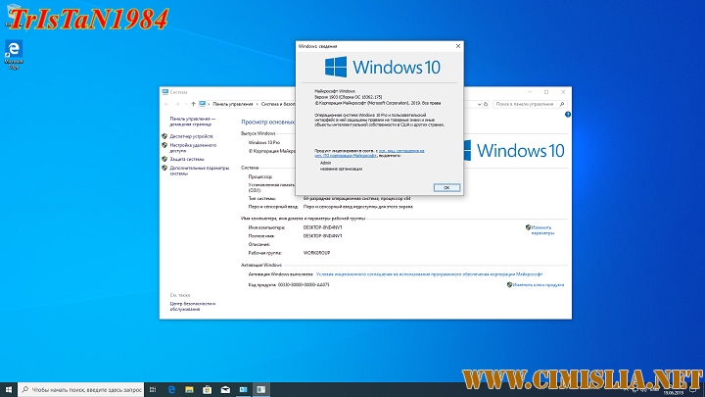
Task: Navigate to 'Панель управления' breadcrumb
Action: [232, 104]
